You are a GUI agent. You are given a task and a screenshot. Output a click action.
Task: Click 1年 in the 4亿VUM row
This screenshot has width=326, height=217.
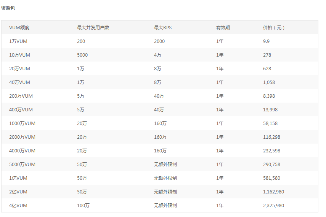point(220,205)
